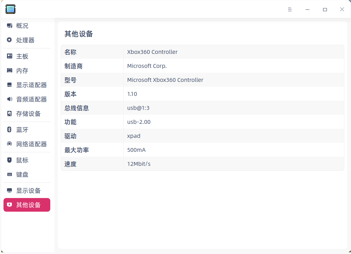Open the display adapter icon next to 显示适配器
The image size is (351, 254).
click(x=9, y=85)
